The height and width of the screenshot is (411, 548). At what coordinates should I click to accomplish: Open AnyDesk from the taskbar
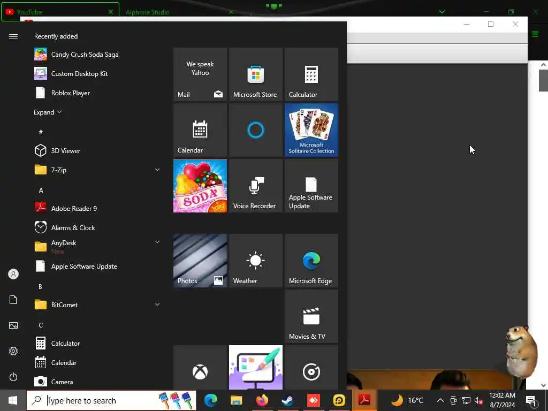coord(314,400)
